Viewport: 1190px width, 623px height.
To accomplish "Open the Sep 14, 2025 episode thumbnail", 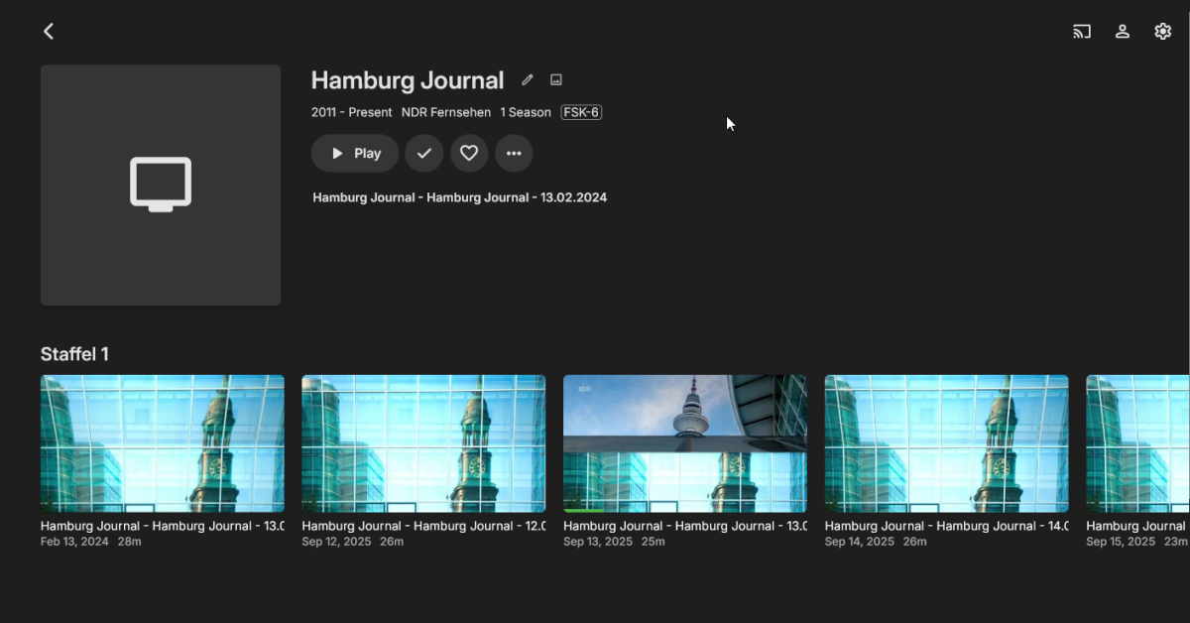I will pos(947,443).
